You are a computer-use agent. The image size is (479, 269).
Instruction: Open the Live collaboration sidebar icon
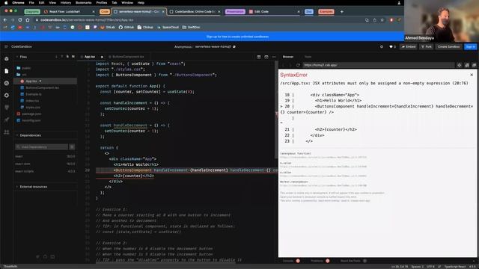click(x=7, y=132)
